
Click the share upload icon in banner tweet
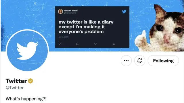coord(114,44)
